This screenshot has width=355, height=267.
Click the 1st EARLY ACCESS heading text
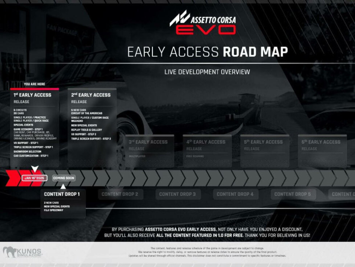click(x=32, y=95)
